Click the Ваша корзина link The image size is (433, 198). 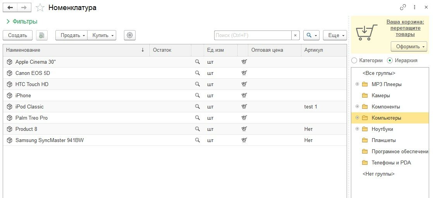pyautogui.click(x=405, y=28)
